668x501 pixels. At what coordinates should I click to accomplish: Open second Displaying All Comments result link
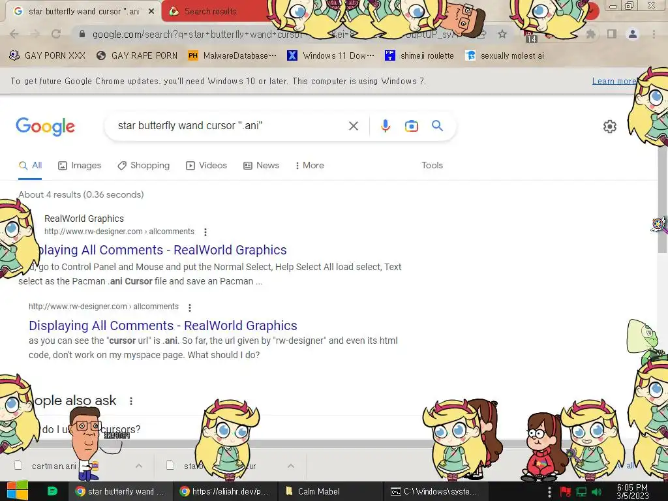[x=162, y=326]
